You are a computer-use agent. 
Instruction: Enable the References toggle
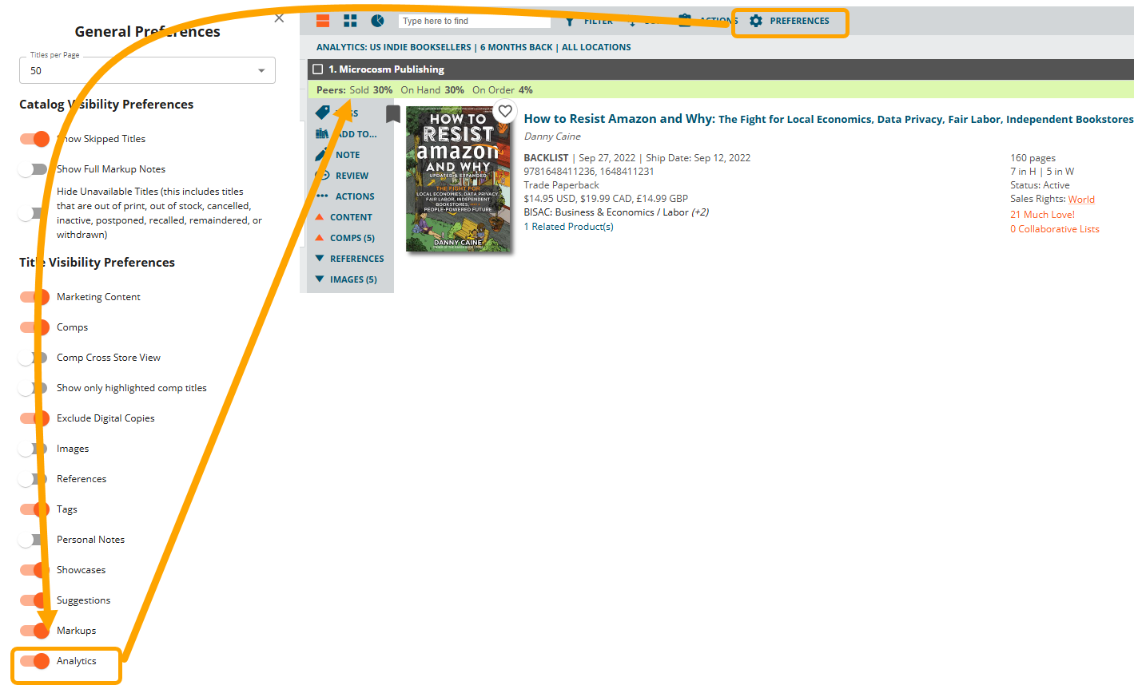click(x=33, y=479)
